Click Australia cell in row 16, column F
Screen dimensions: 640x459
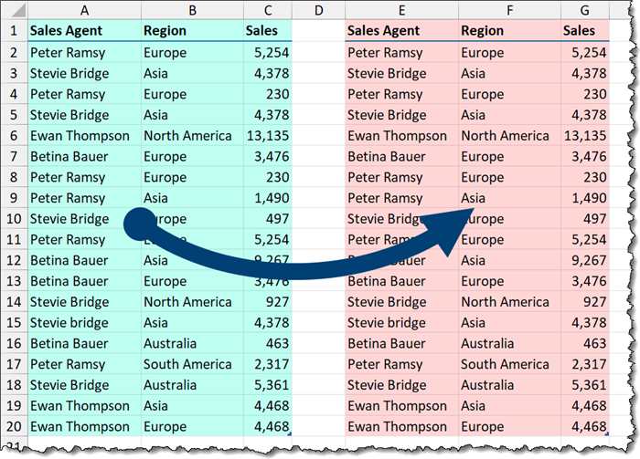(509, 343)
